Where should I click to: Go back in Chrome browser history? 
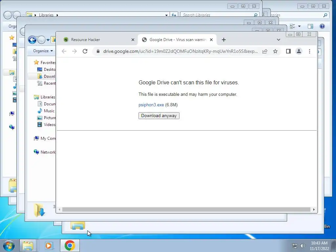(x=64, y=51)
